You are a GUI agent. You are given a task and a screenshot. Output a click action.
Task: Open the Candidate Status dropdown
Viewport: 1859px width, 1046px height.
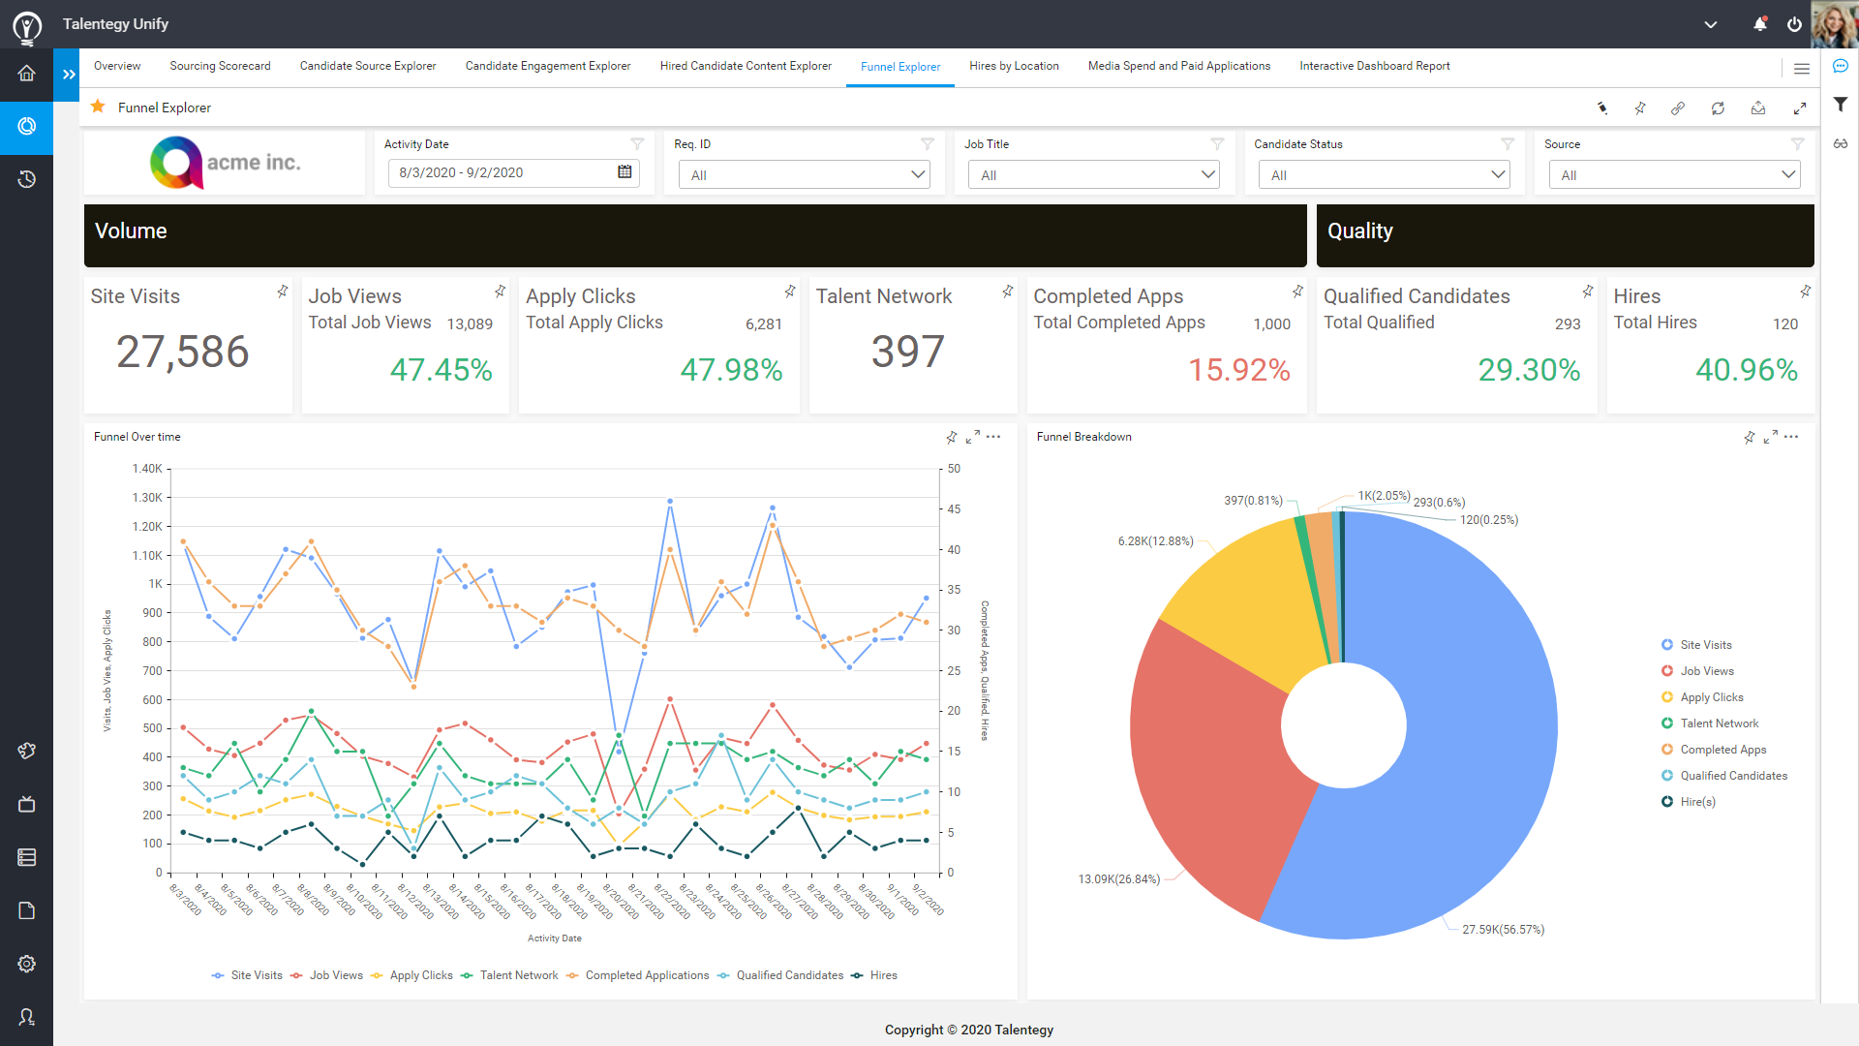point(1384,175)
